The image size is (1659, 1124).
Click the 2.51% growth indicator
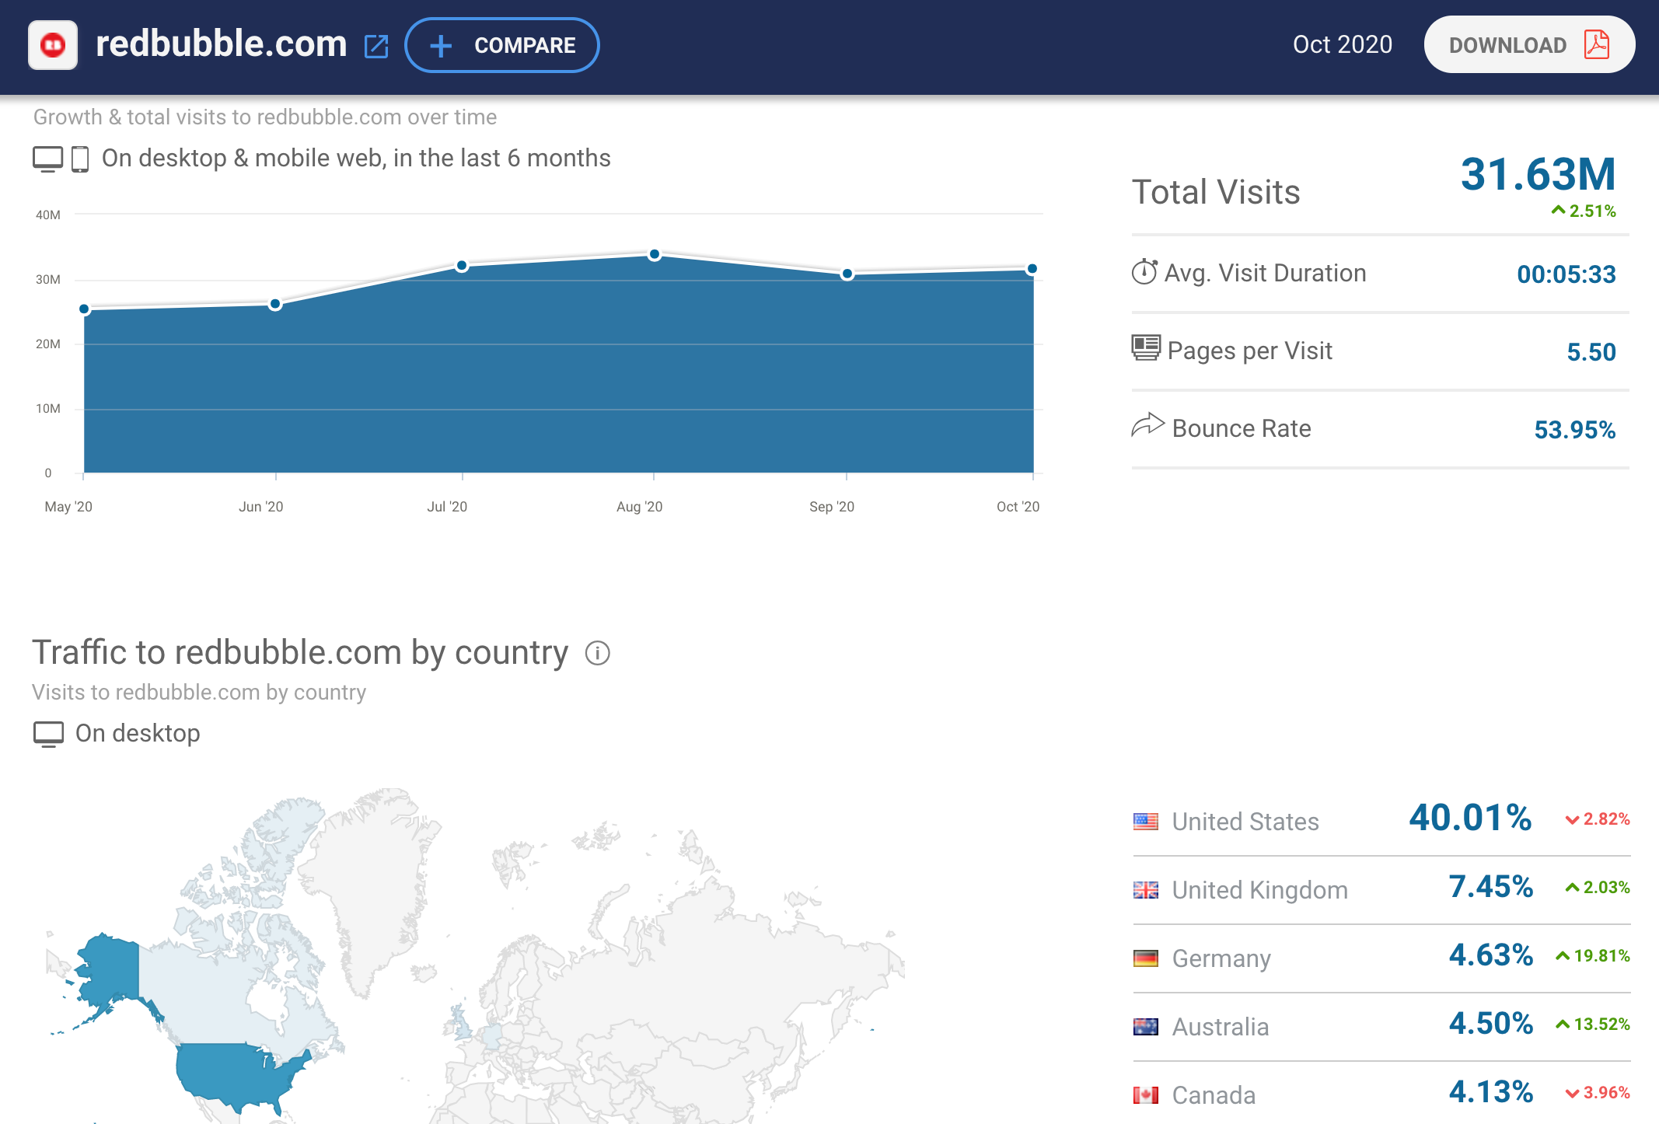click(1584, 211)
